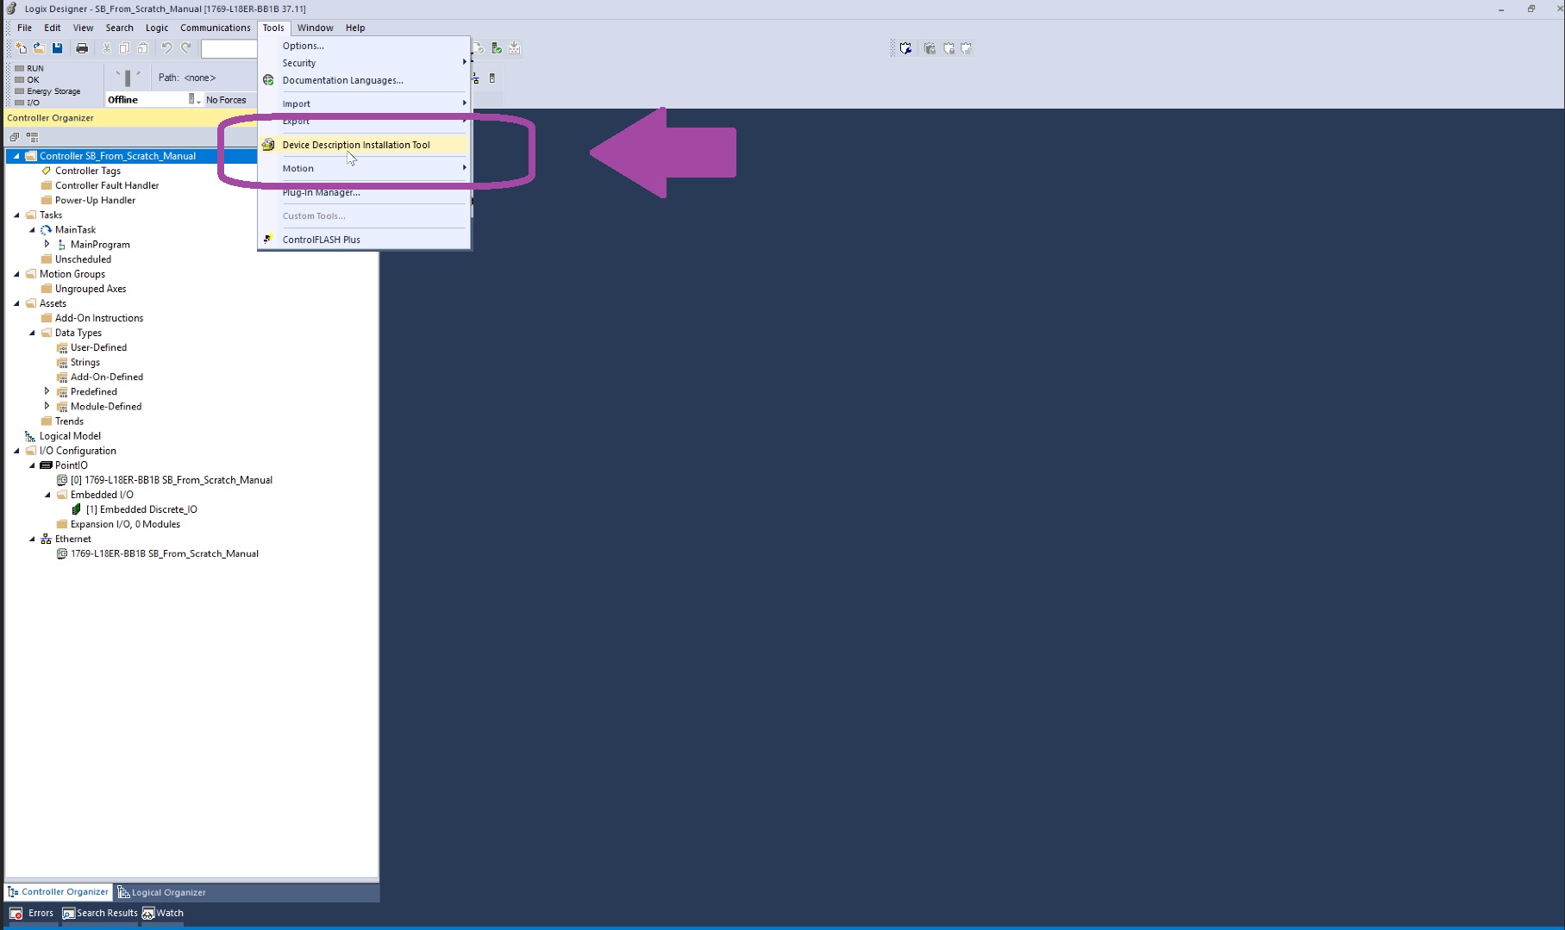1565x930 pixels.
Task: Click the download arrow icon in the toolbar
Action: tap(515, 48)
